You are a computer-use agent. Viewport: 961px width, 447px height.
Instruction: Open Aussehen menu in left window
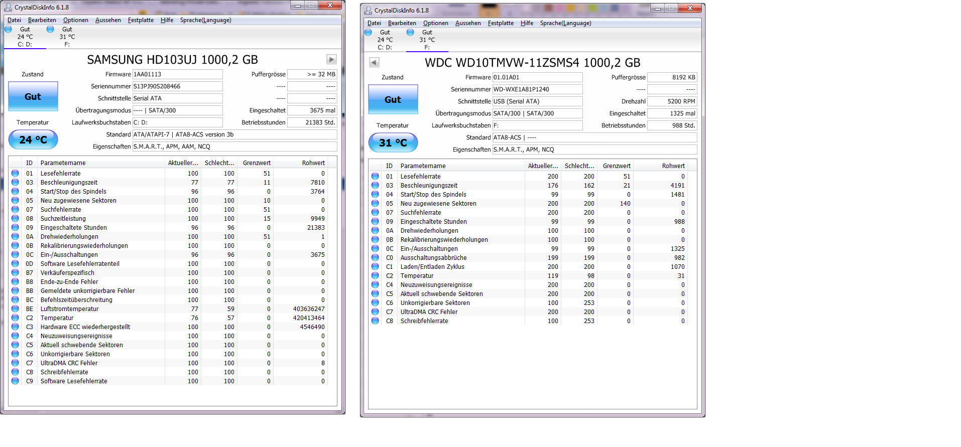(x=108, y=20)
